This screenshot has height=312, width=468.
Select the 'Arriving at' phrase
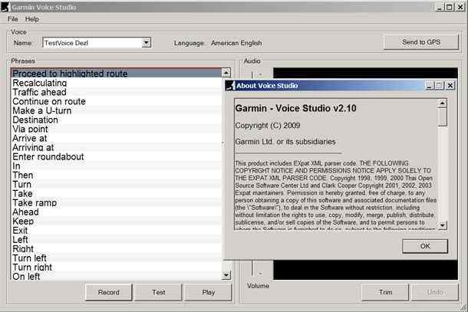[116, 147]
